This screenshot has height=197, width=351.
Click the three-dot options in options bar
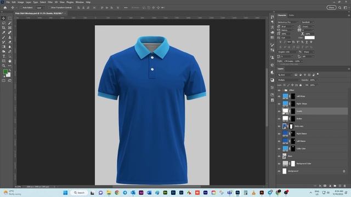pyautogui.click(x=126, y=8)
